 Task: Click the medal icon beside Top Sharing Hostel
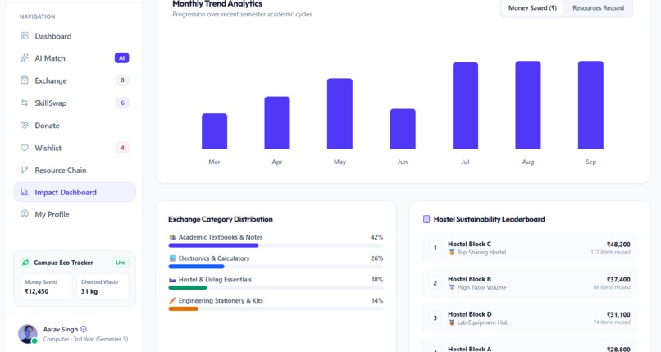452,253
